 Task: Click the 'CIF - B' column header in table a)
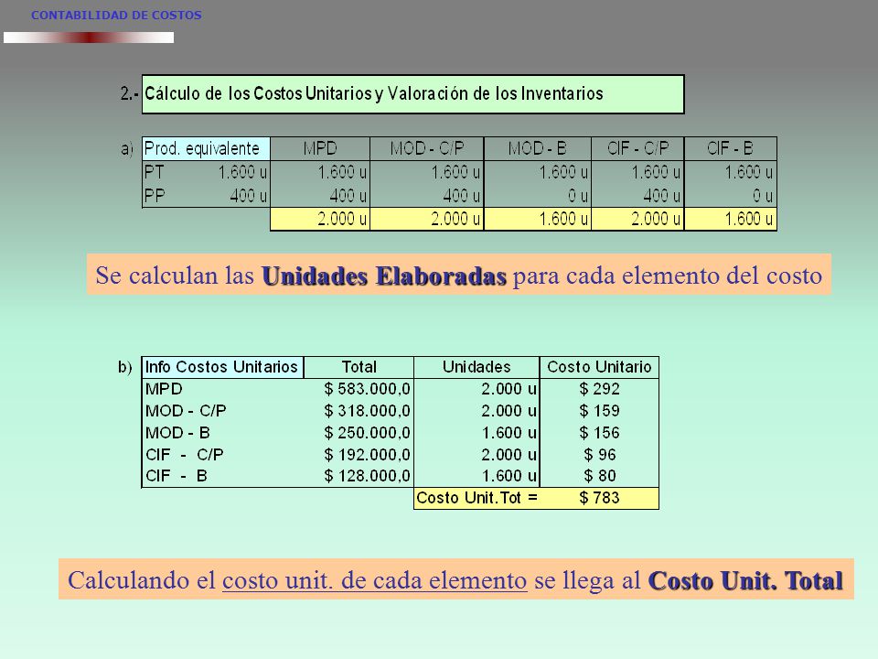(730, 148)
